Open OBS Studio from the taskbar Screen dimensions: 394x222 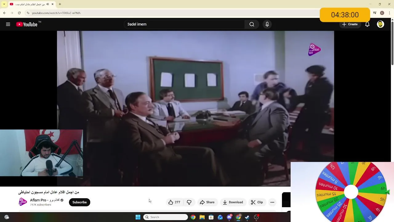(x=256, y=217)
